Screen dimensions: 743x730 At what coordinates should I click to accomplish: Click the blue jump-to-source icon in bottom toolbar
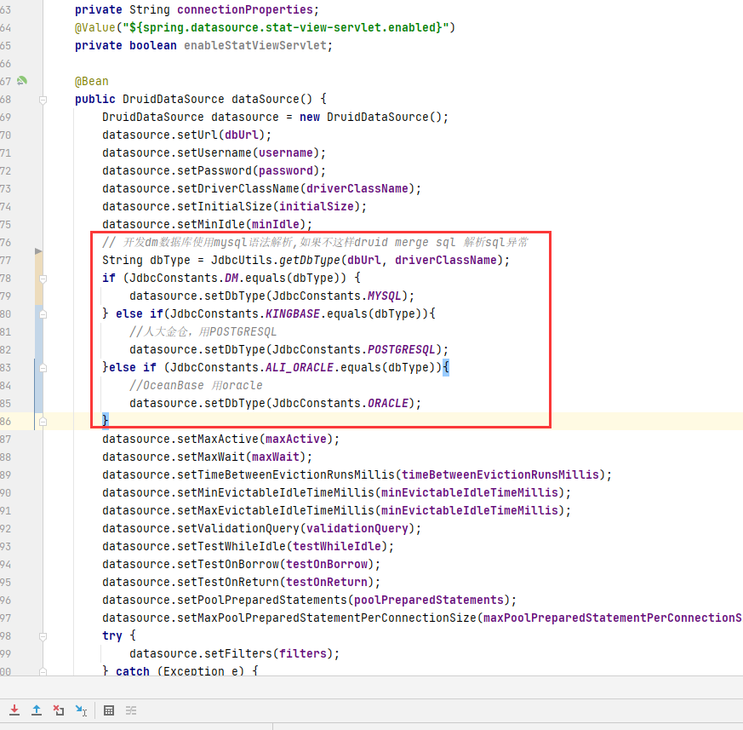click(x=80, y=710)
